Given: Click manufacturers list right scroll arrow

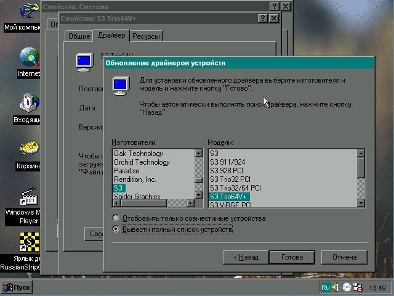Looking at the screenshot, I should (191, 203).
